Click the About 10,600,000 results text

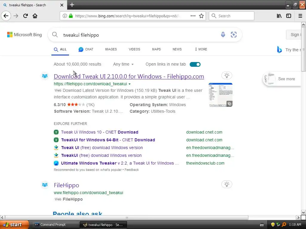(77, 64)
